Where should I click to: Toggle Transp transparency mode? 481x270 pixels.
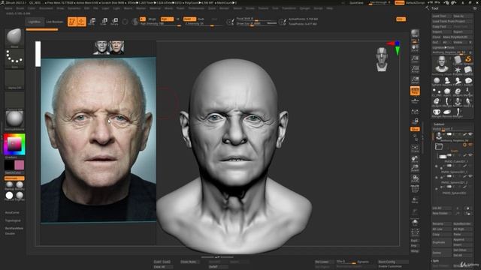(x=415, y=200)
